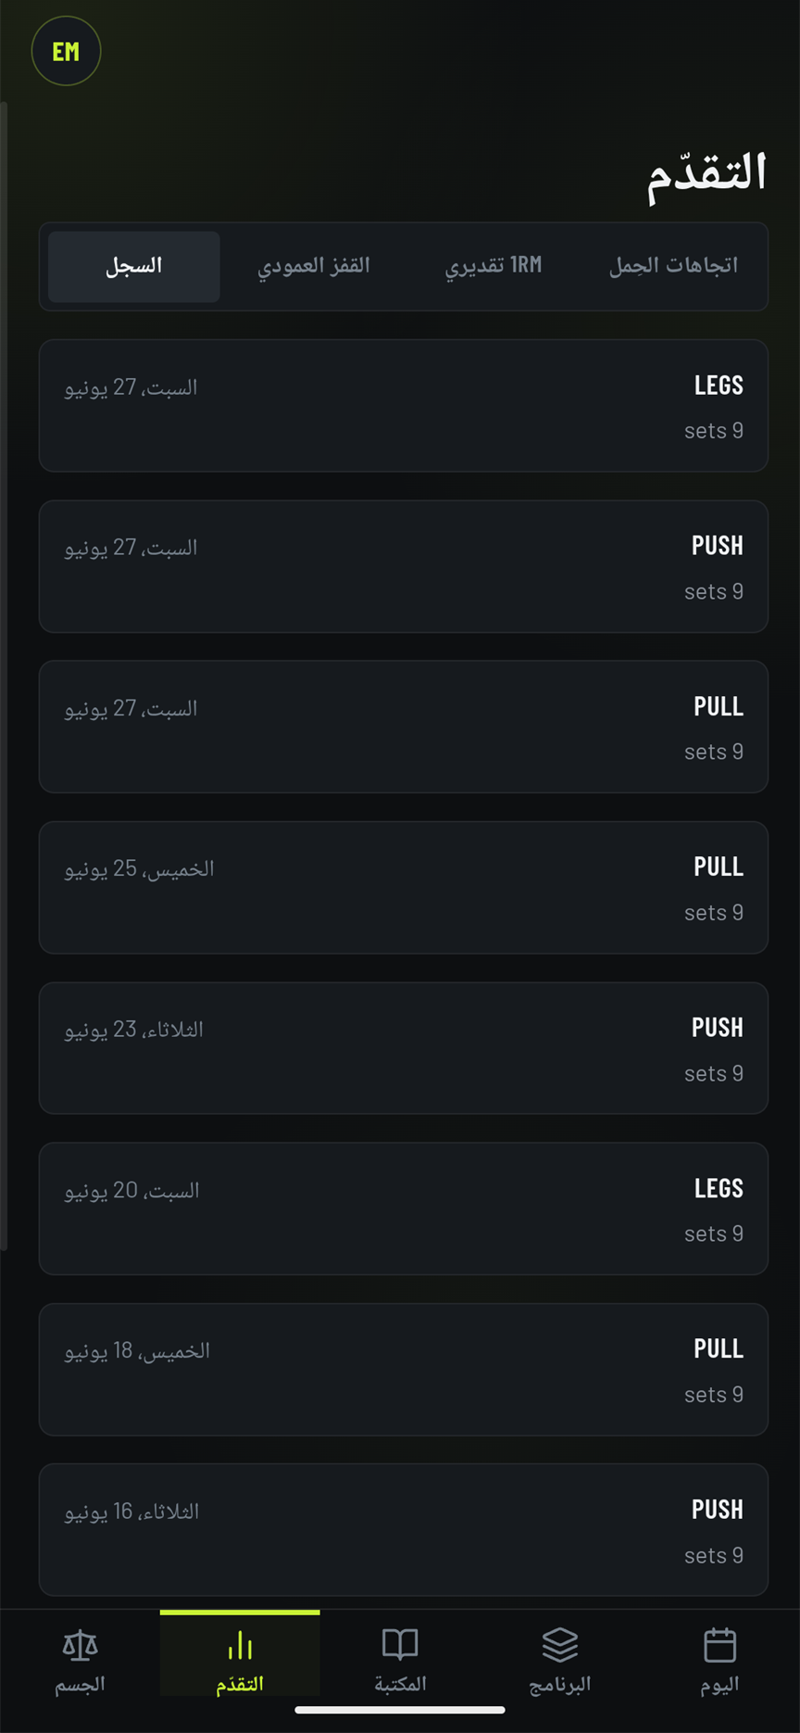Open the calendar icon اليوم
This screenshot has width=800, height=1733.
click(720, 1646)
